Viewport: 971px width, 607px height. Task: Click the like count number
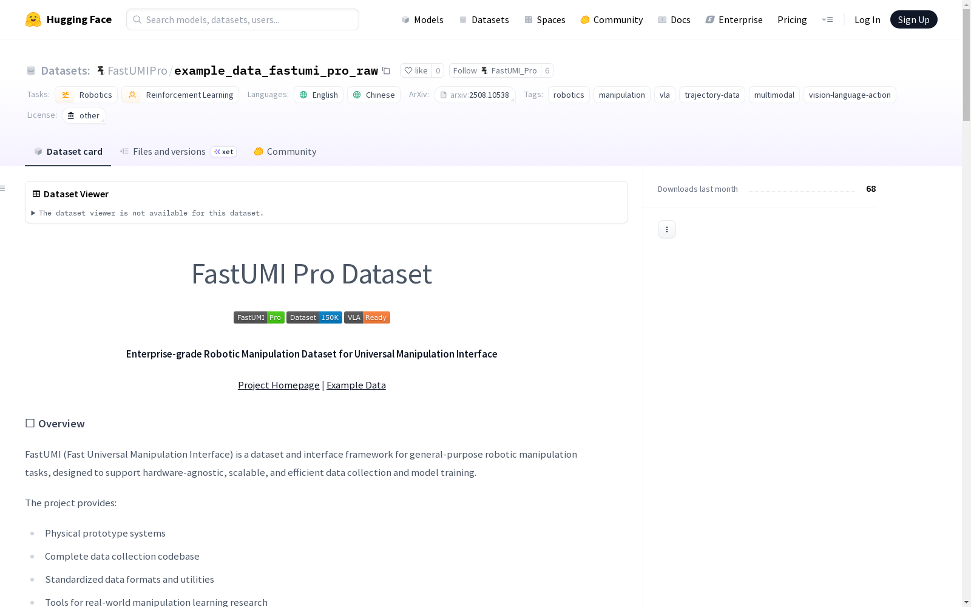tap(438, 70)
